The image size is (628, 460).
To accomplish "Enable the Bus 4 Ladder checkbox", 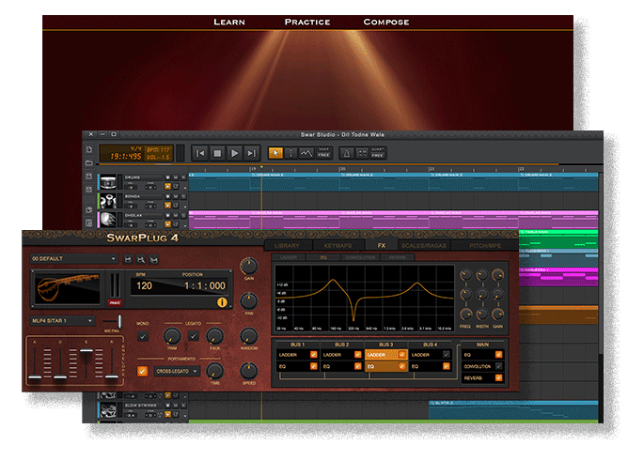I will click(446, 355).
